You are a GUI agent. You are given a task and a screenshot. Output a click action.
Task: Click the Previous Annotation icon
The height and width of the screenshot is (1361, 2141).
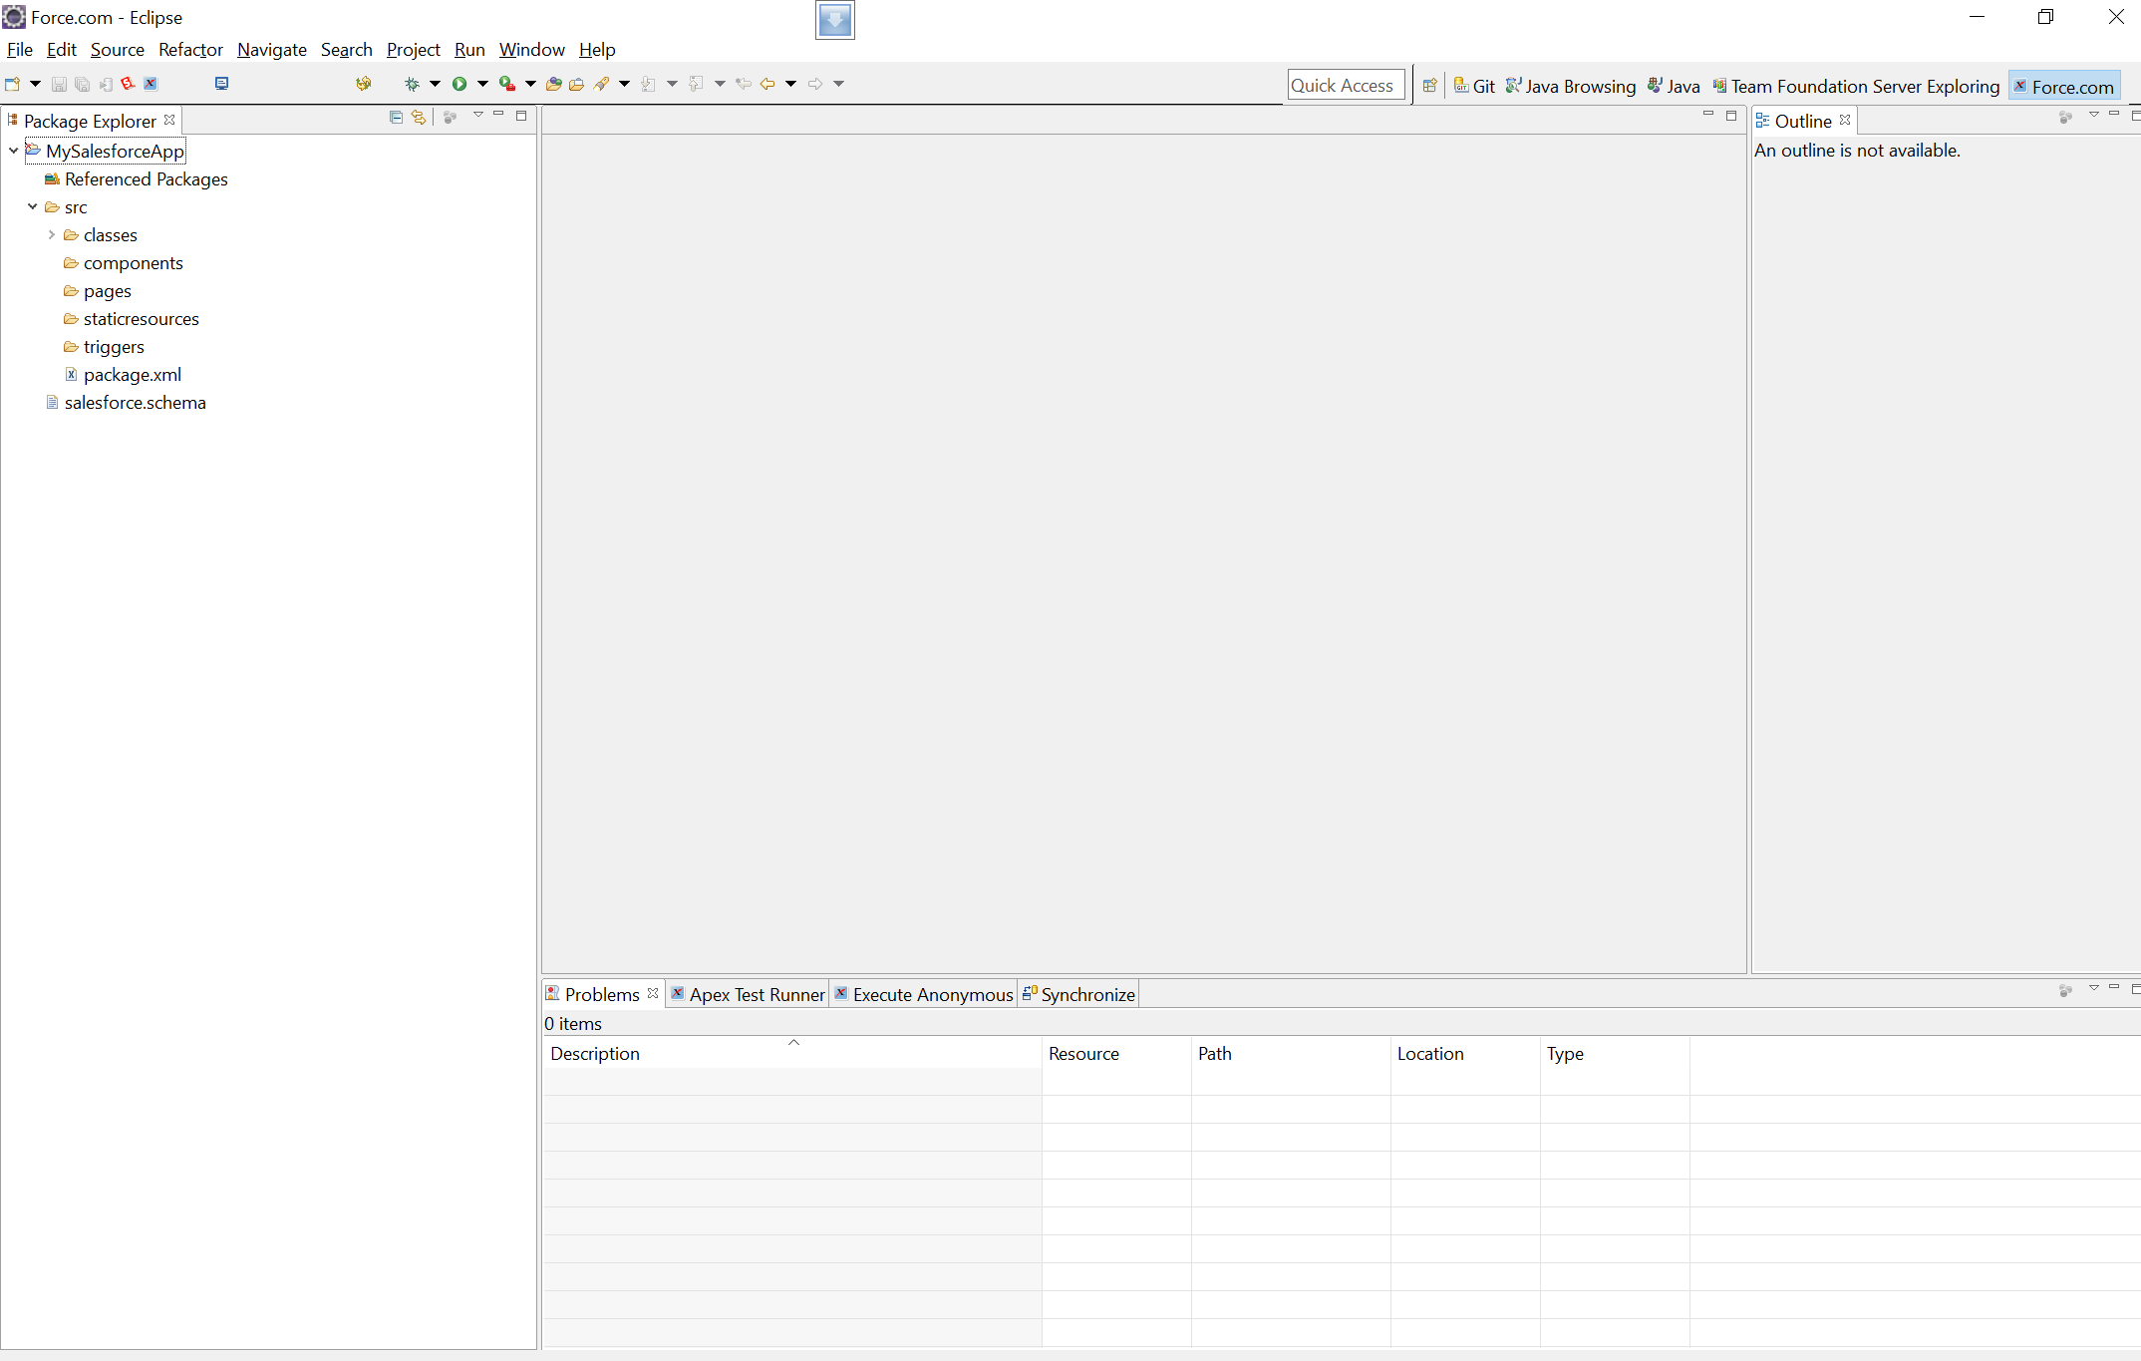tap(697, 84)
